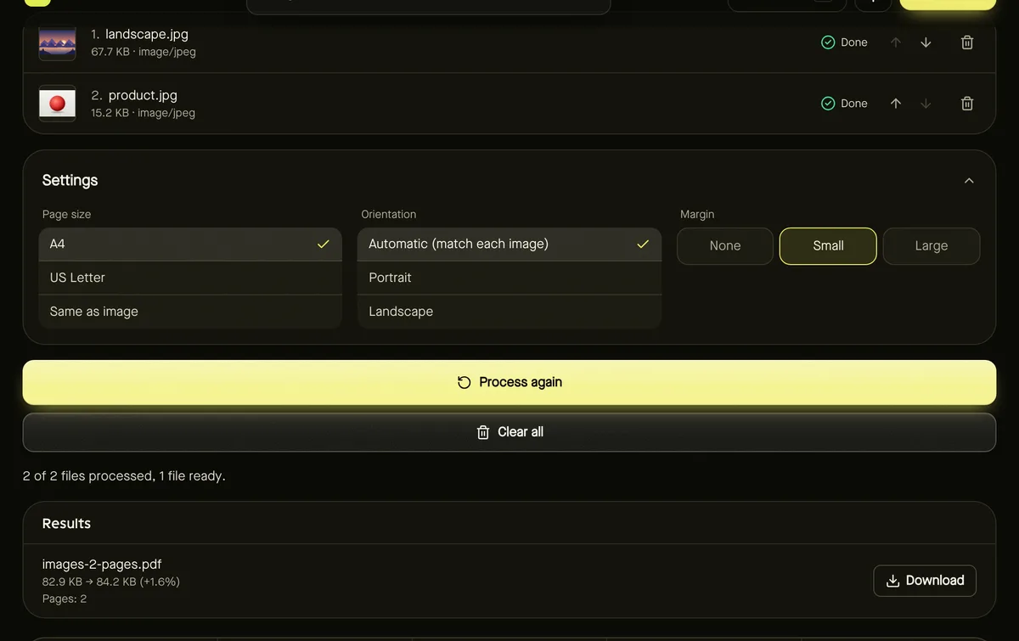Collapse the Settings panel chevron

(969, 180)
